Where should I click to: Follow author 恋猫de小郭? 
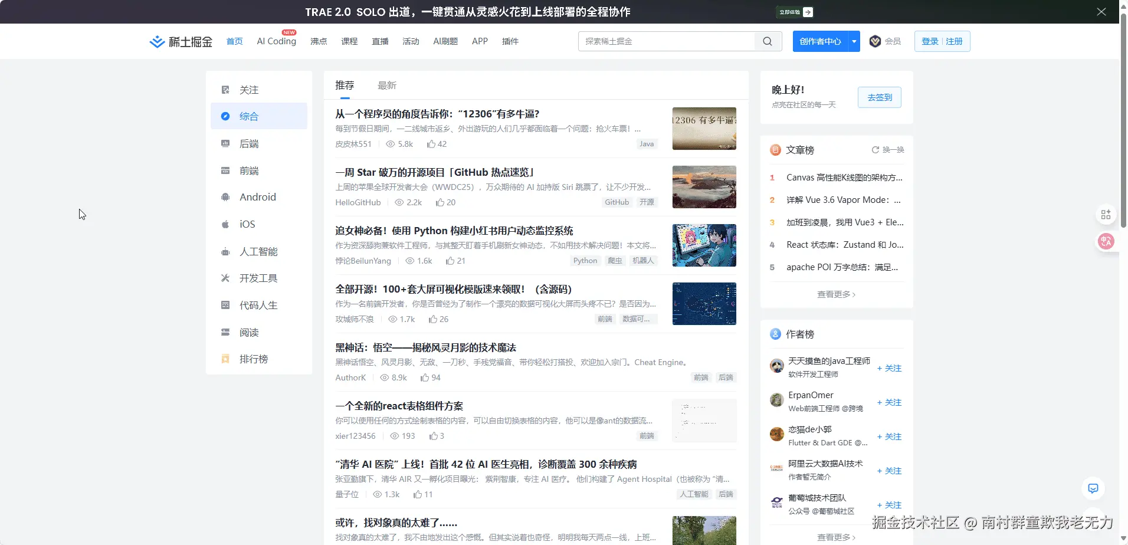(889, 436)
